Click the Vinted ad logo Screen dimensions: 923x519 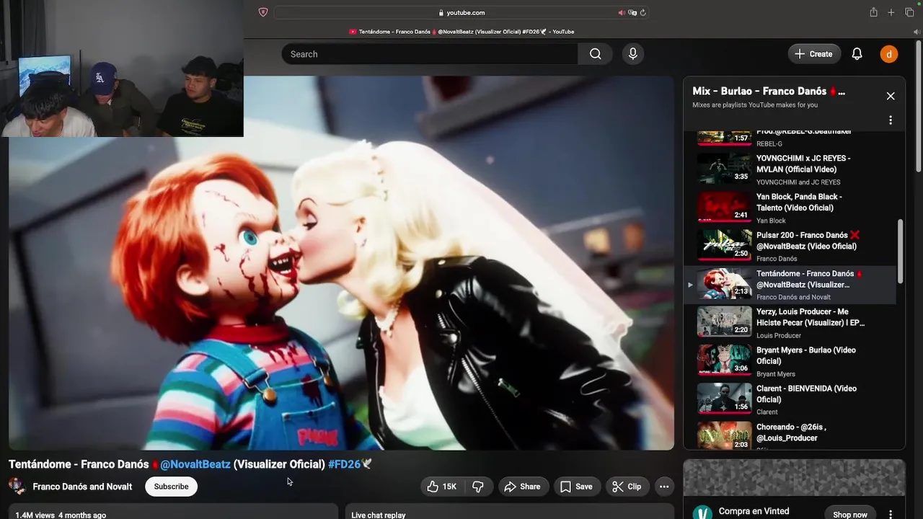click(x=702, y=513)
